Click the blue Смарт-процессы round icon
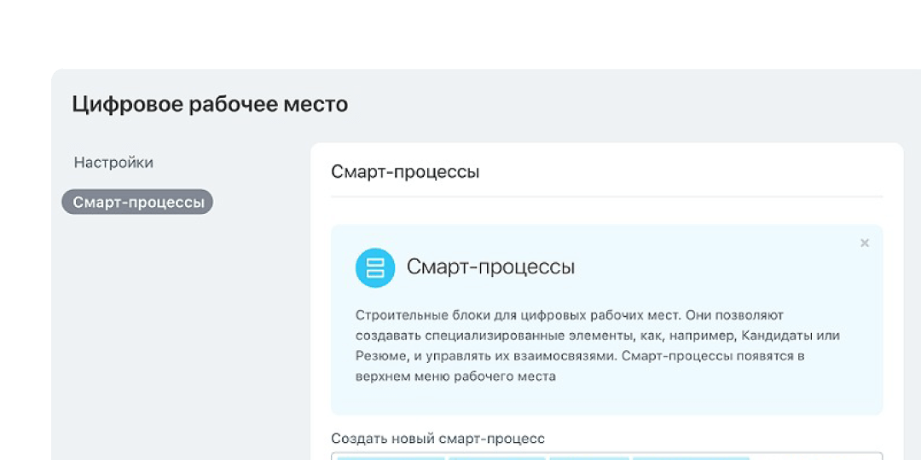Viewport: 921px width, 460px height. point(374,267)
